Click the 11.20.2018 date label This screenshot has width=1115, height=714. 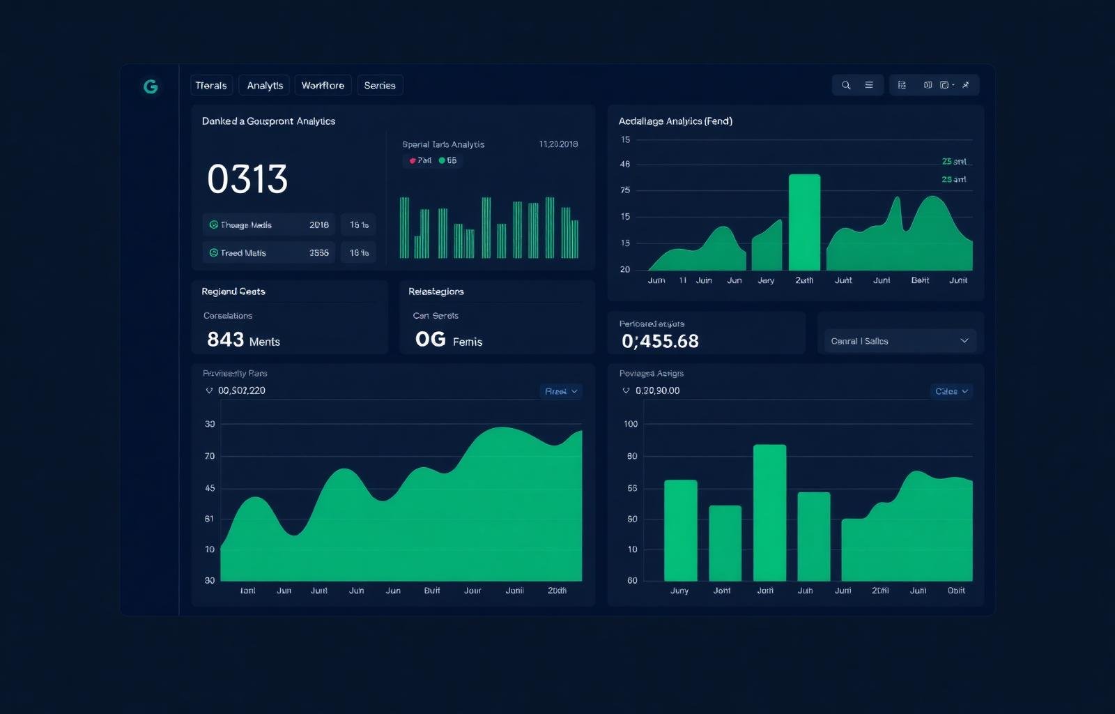tap(558, 144)
